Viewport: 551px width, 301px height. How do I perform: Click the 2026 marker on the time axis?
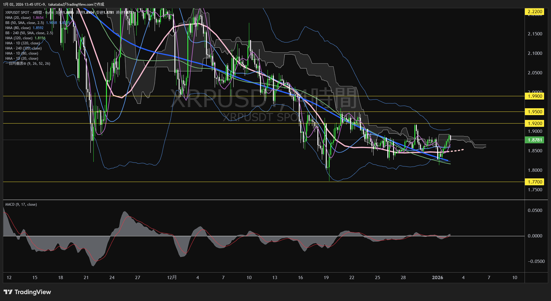[437, 278]
